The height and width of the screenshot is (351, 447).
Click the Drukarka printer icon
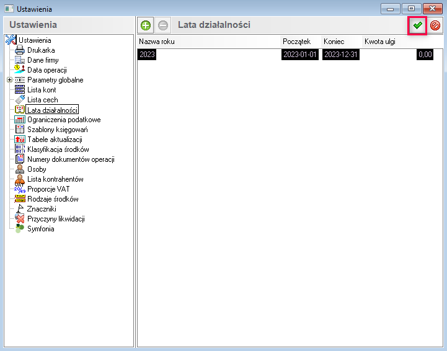click(x=20, y=50)
